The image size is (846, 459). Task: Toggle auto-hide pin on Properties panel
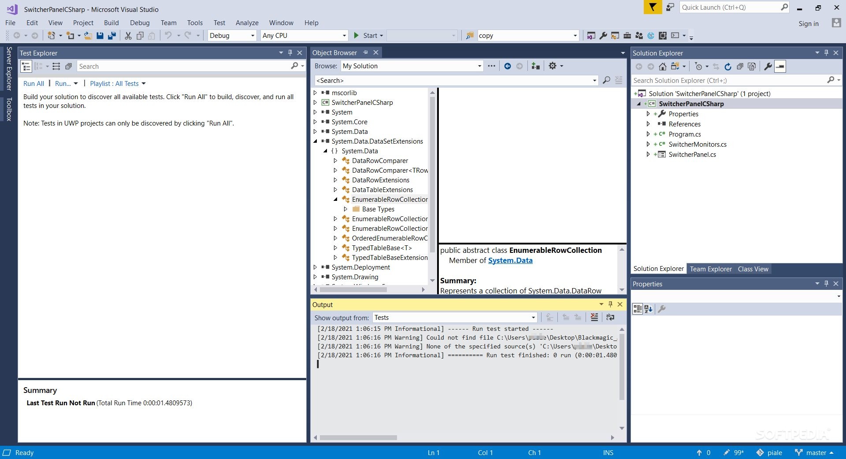click(826, 284)
